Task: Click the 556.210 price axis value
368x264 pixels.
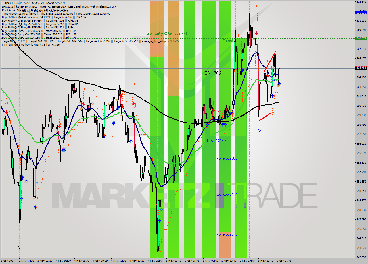Action: pos(361,143)
